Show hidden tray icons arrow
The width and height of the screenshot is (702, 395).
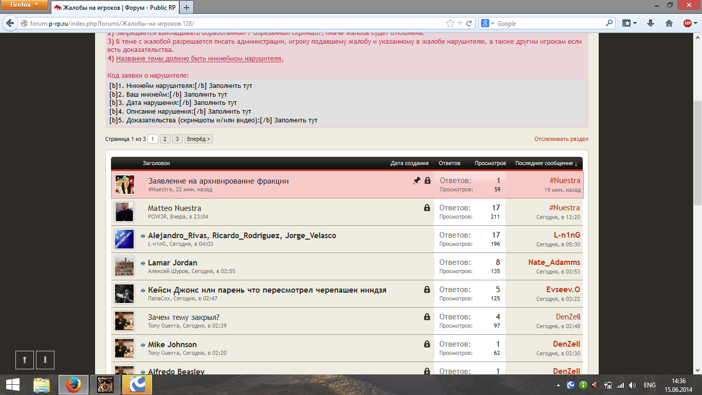coord(559,385)
